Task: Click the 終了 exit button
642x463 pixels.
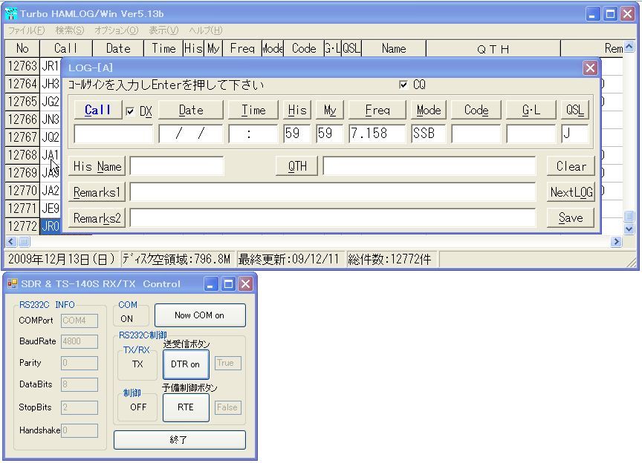Action: (179, 440)
